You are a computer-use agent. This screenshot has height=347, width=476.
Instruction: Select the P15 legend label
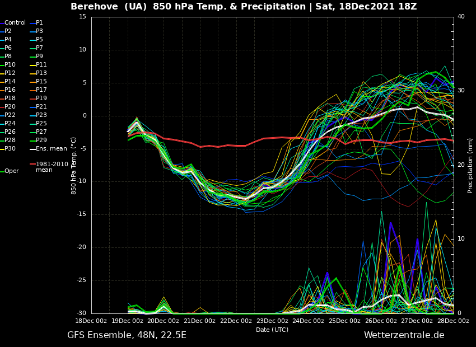pyautogui.click(x=41, y=82)
